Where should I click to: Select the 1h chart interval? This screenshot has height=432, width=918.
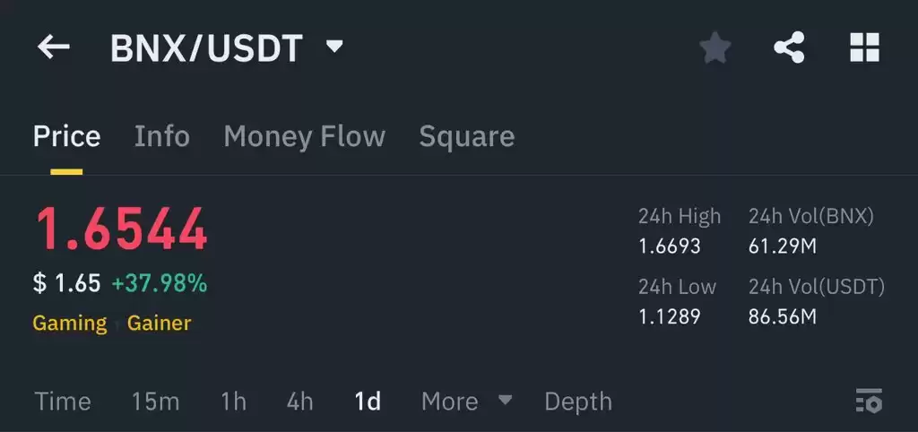point(233,402)
